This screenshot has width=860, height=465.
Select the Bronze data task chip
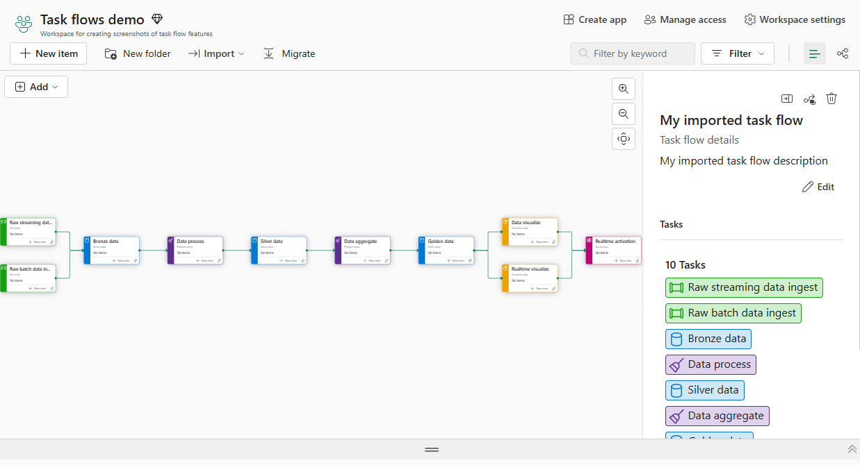click(x=708, y=339)
